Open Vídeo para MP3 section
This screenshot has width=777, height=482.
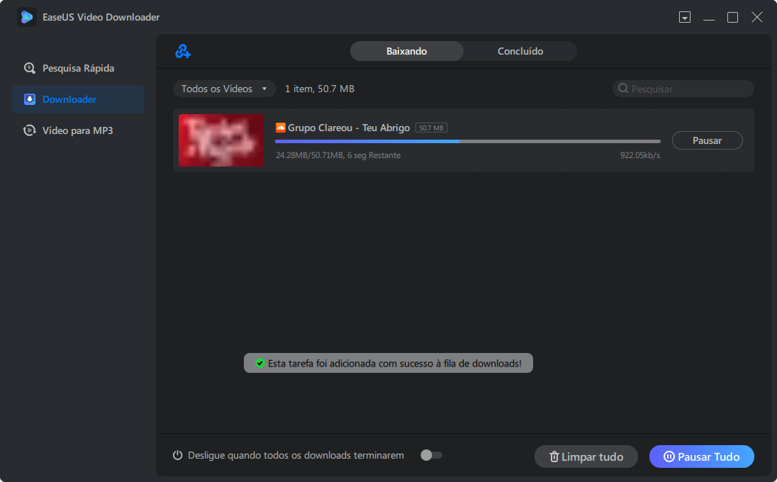pyautogui.click(x=78, y=130)
